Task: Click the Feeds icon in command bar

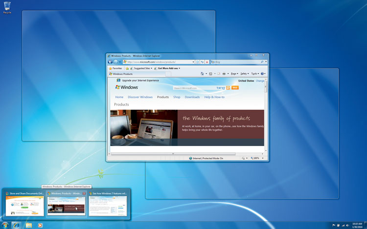Action: 210,74
